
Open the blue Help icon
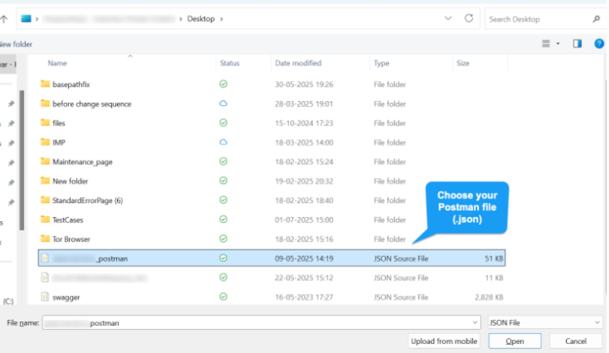[x=599, y=44]
